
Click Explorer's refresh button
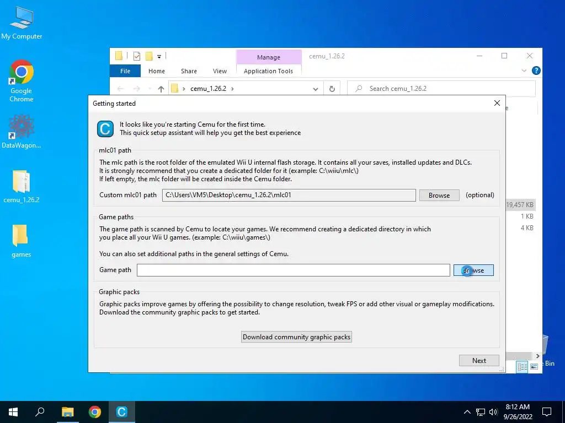pos(332,89)
